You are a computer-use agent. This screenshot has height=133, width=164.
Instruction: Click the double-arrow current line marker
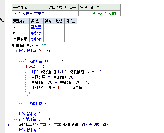[9, 125]
